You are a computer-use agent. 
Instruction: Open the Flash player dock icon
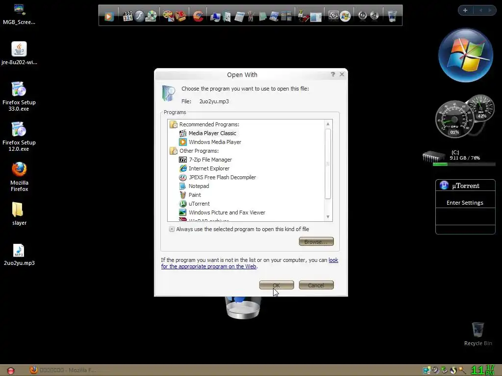click(x=140, y=16)
